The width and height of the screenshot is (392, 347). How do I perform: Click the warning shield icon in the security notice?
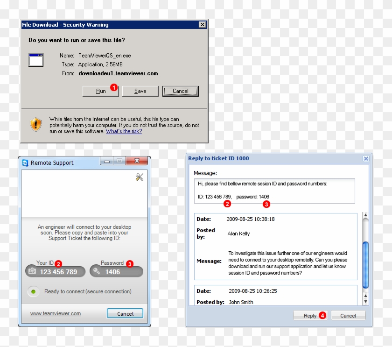(35, 124)
